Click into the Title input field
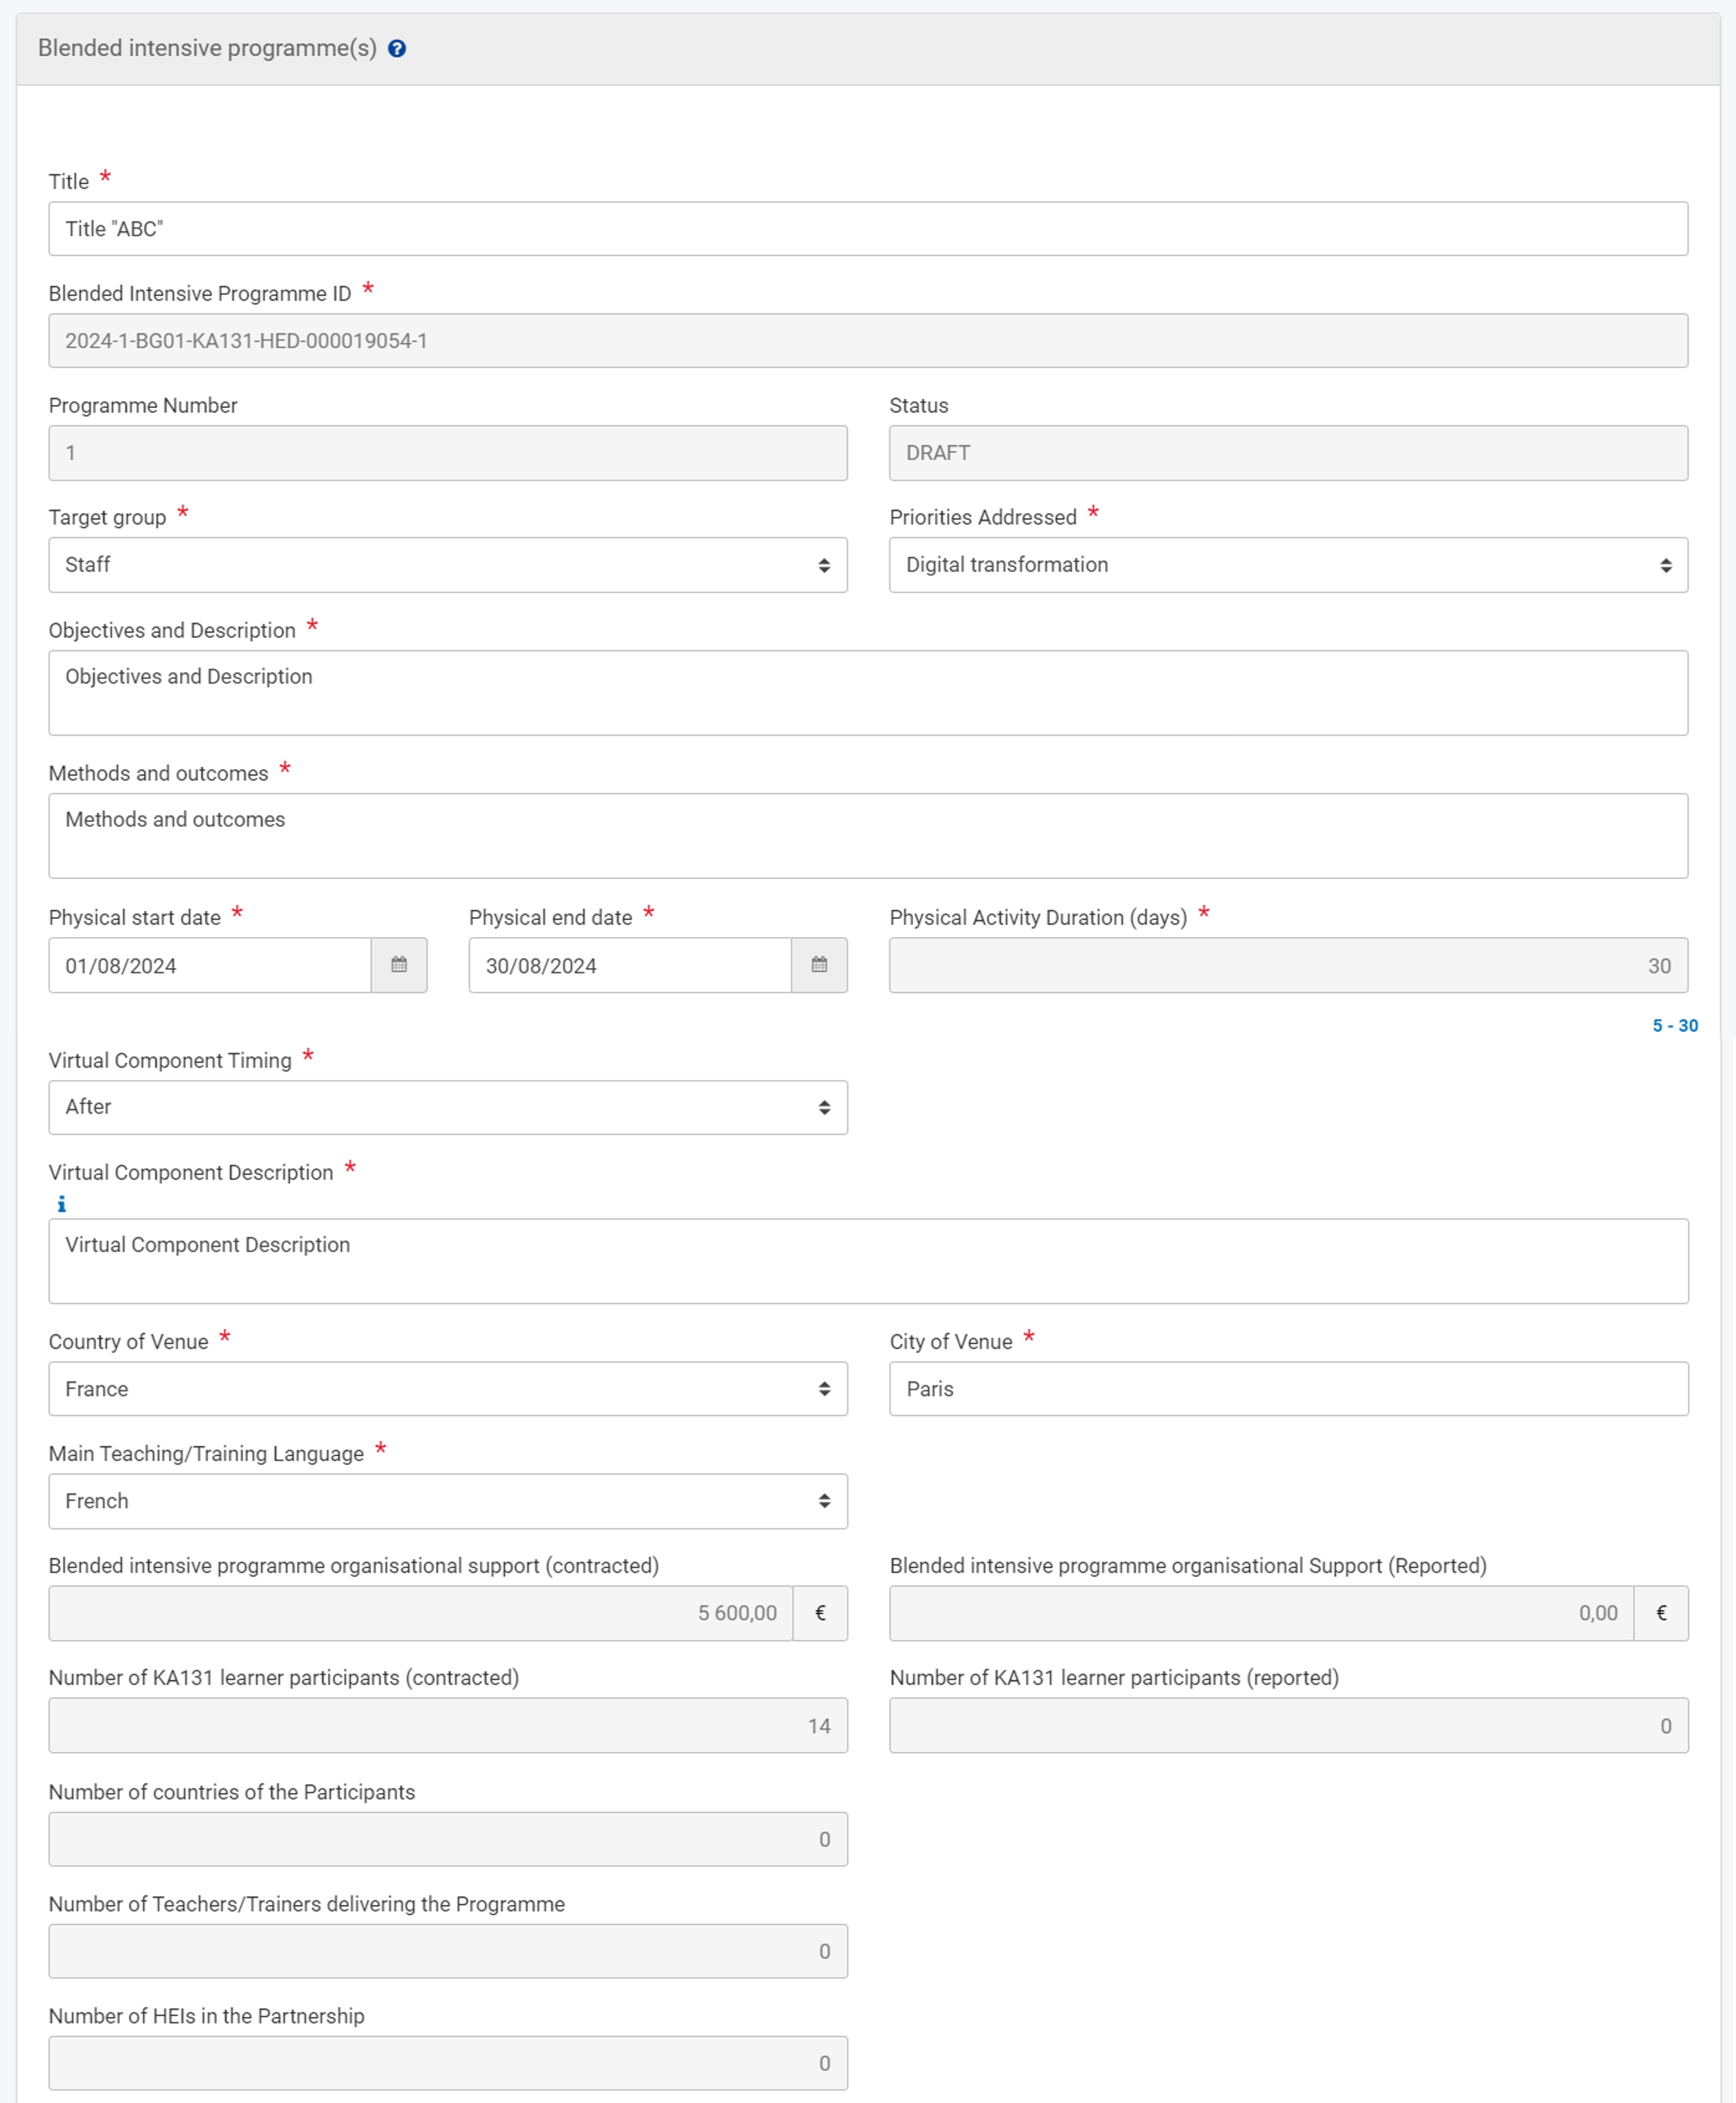Viewport: 1736px width, 2103px height. (868, 229)
